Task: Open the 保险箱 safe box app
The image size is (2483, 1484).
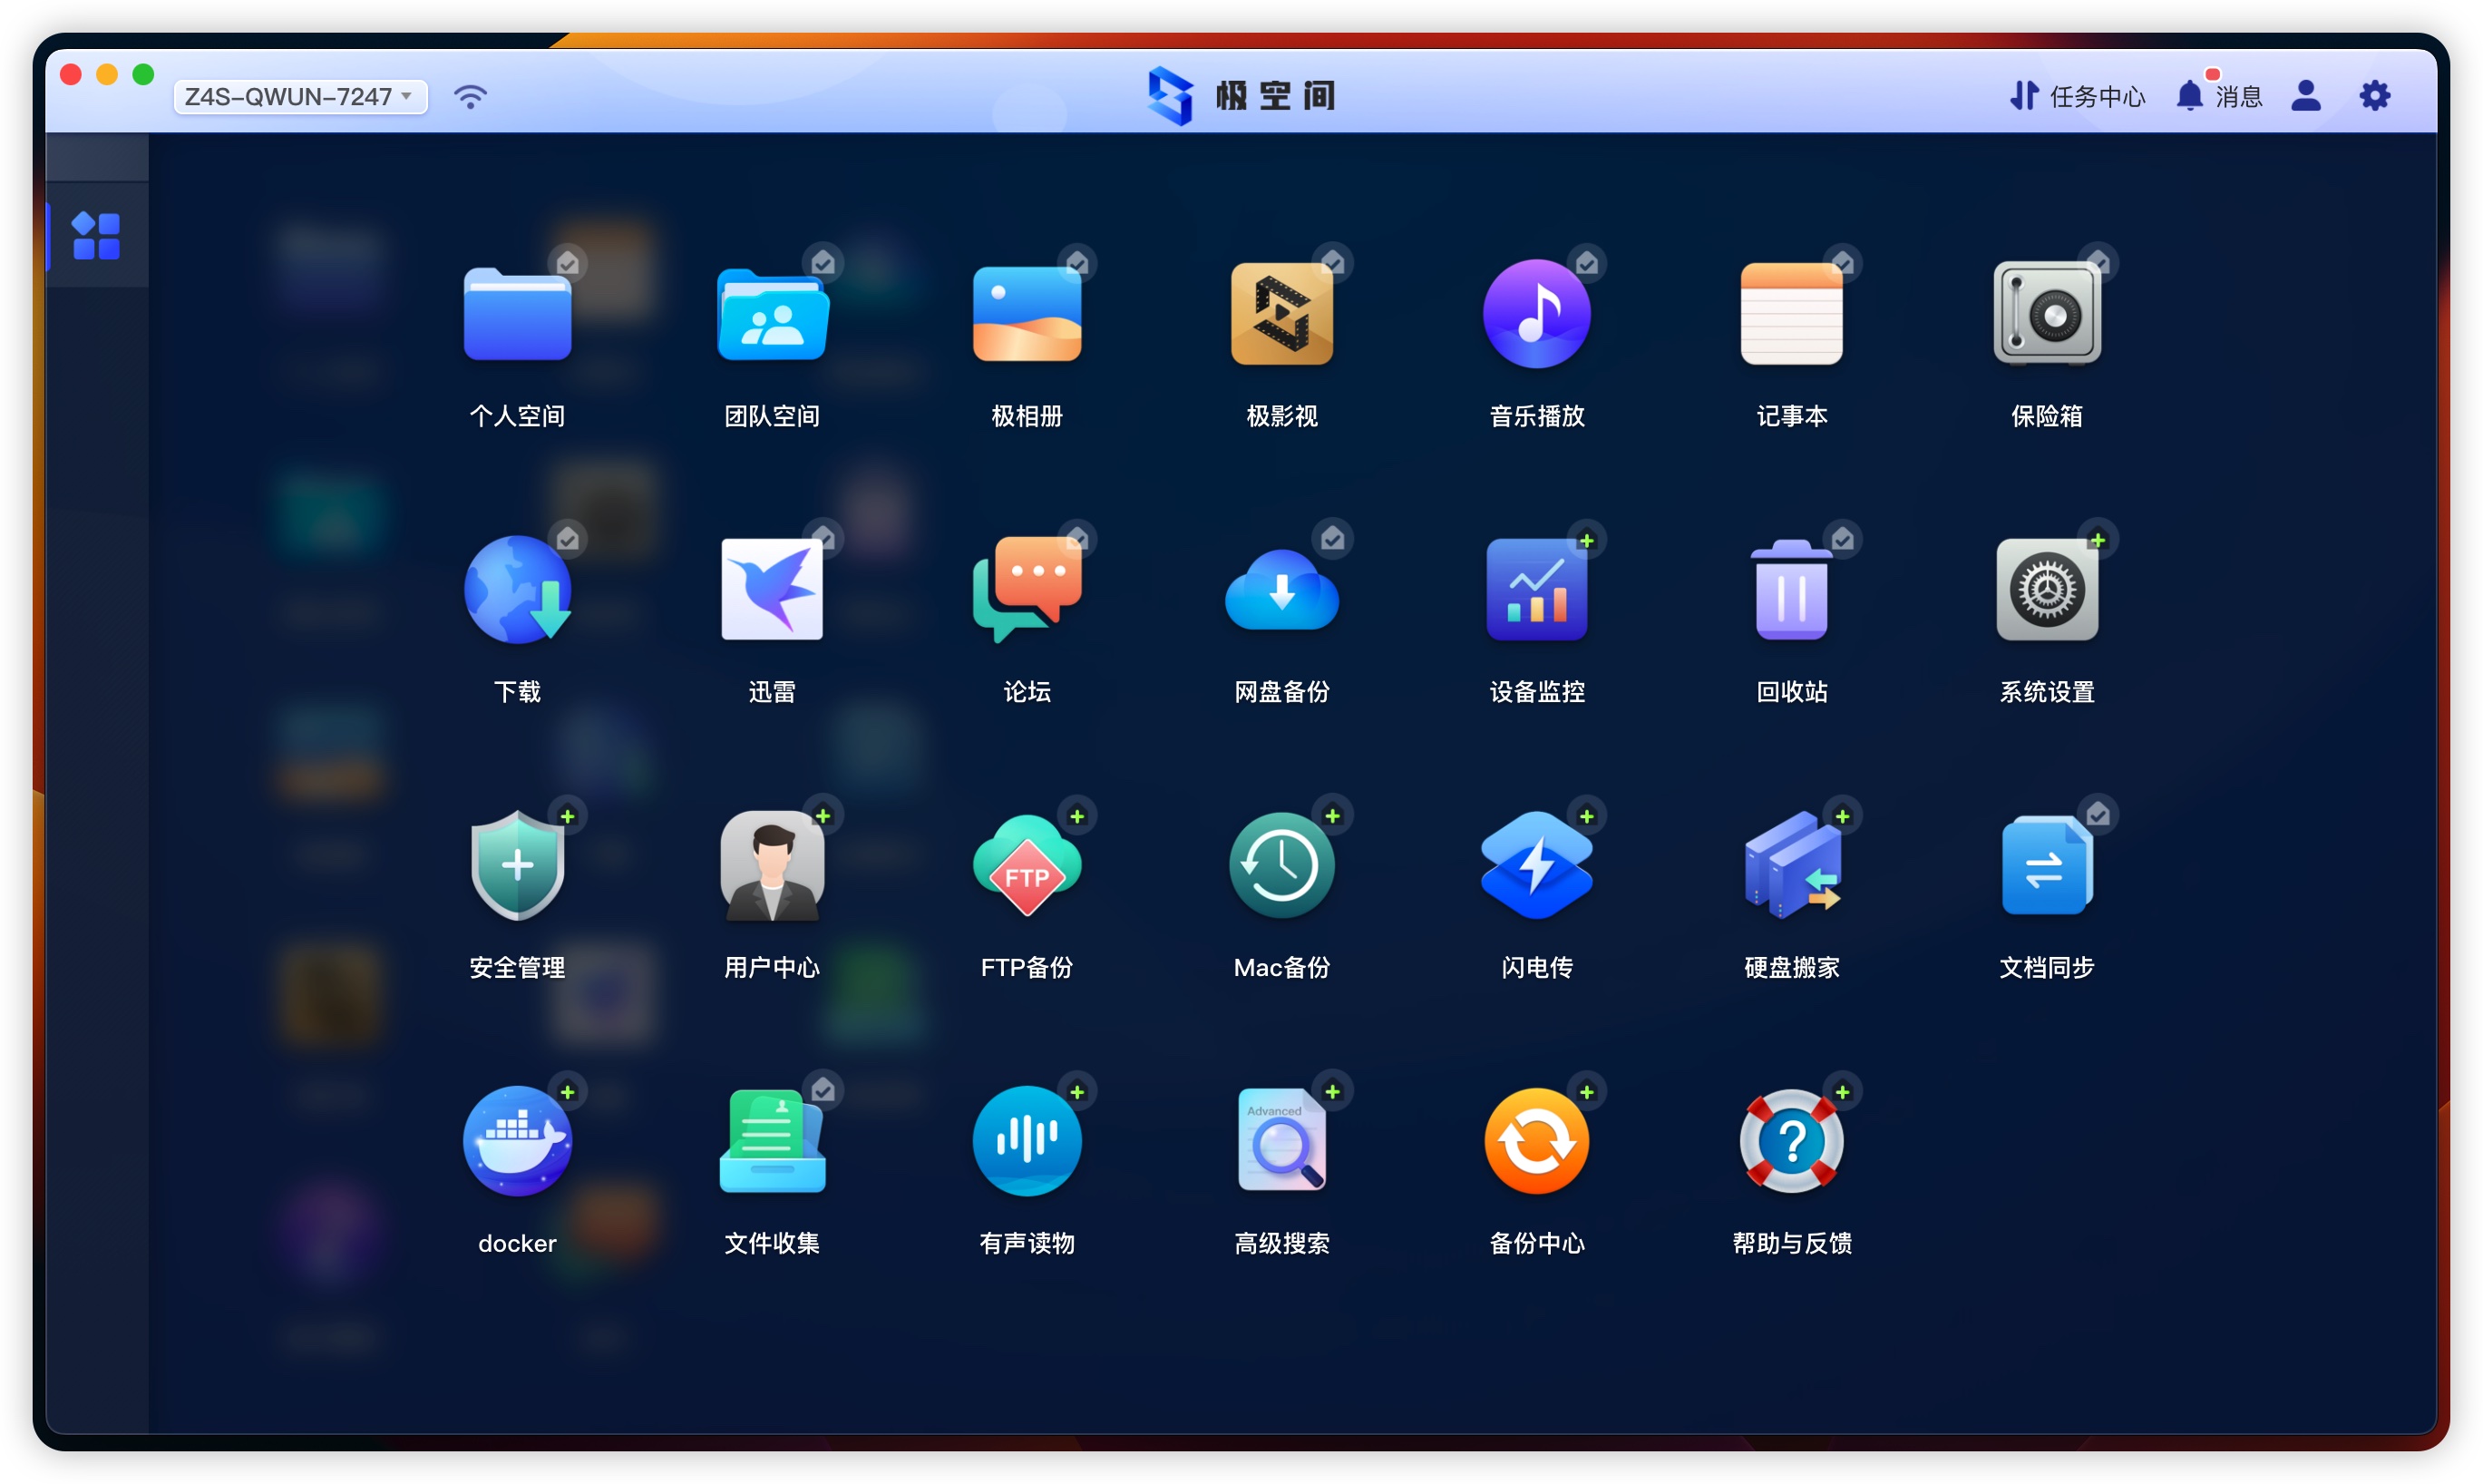Action: (2046, 314)
